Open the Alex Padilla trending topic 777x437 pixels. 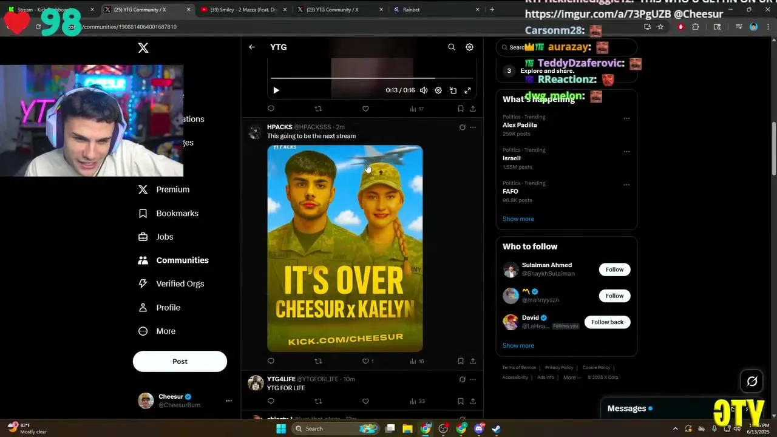[520, 125]
